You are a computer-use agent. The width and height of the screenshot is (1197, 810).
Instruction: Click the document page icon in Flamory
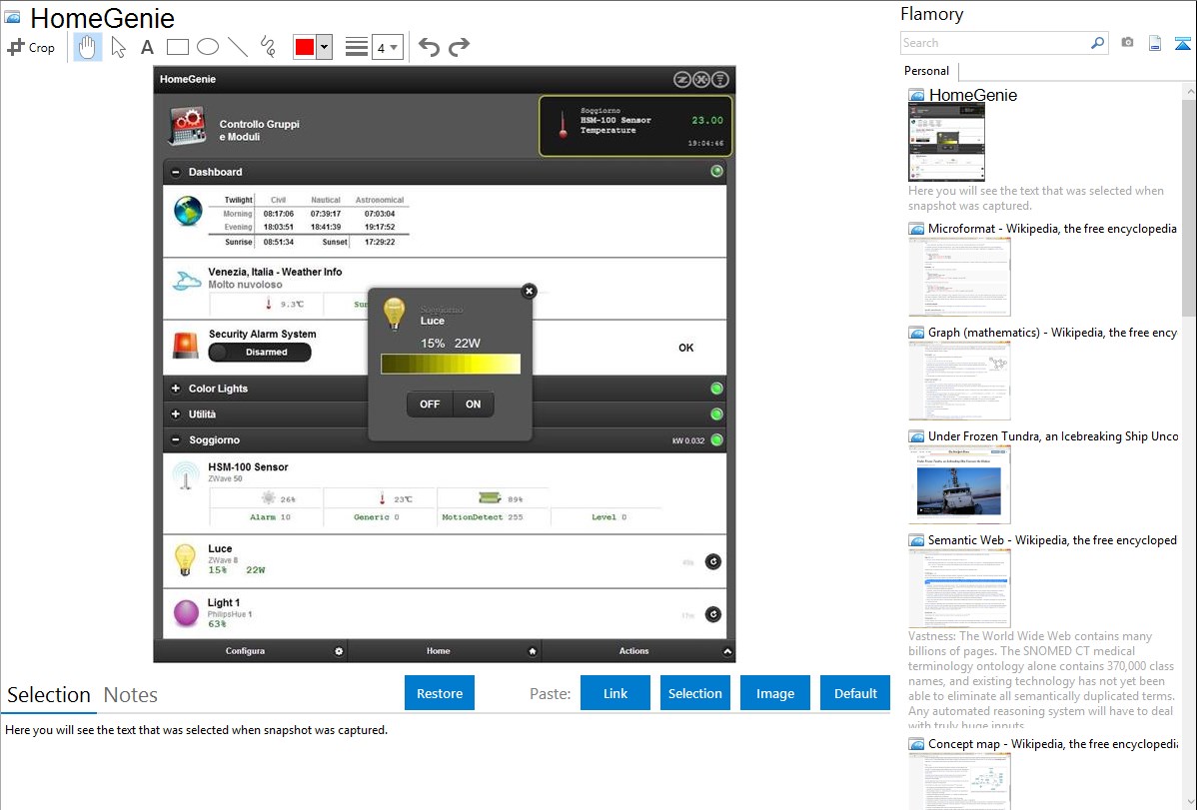click(x=1155, y=43)
